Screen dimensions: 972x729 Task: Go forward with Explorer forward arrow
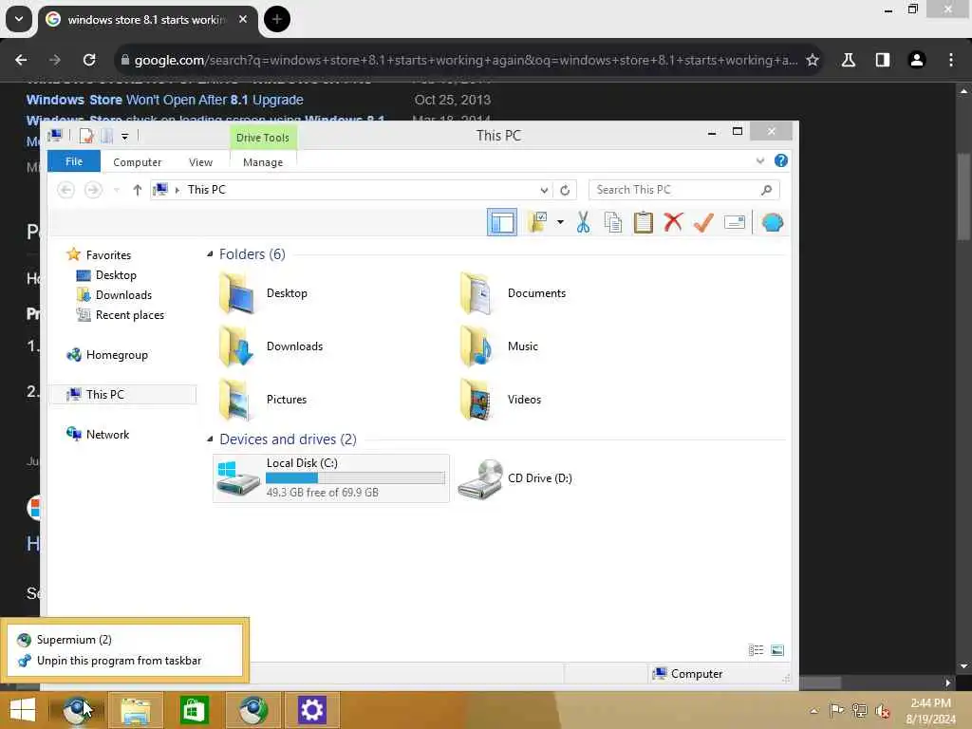93,190
